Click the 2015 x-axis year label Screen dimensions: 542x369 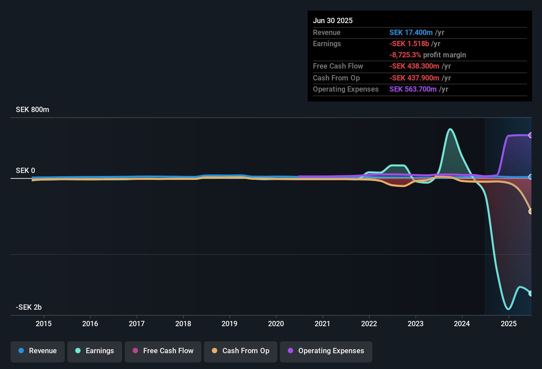click(x=44, y=324)
